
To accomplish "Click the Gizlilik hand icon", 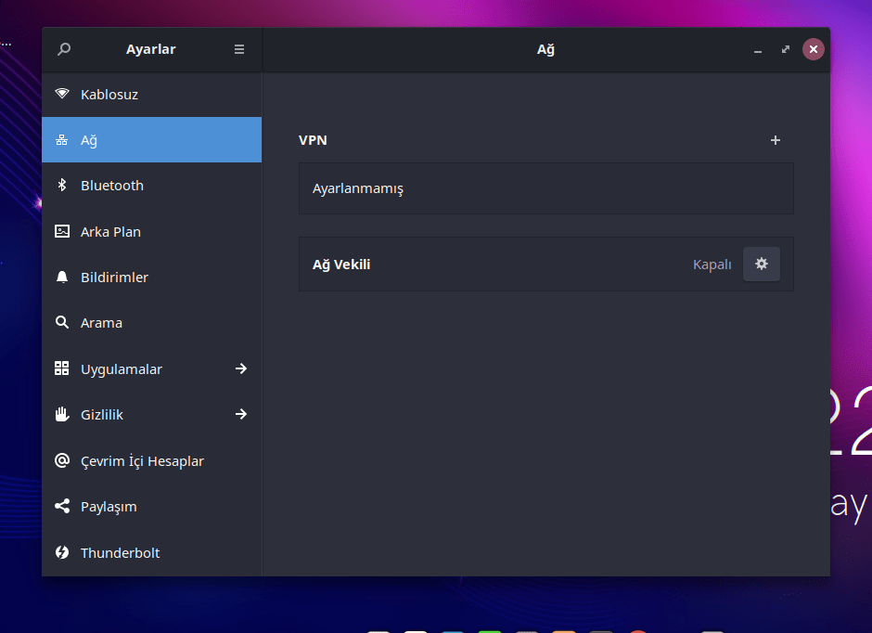I will point(62,414).
